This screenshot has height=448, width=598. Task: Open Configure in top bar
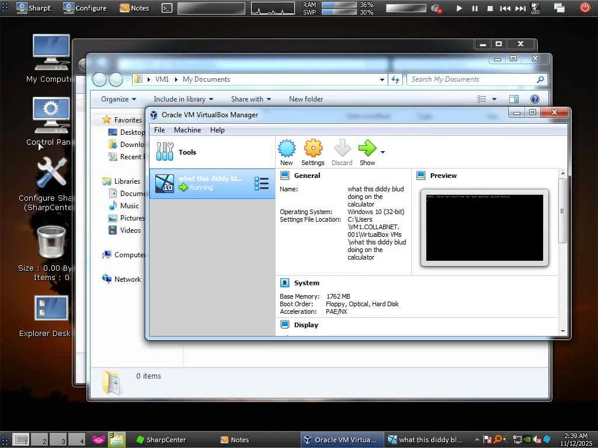(x=85, y=8)
